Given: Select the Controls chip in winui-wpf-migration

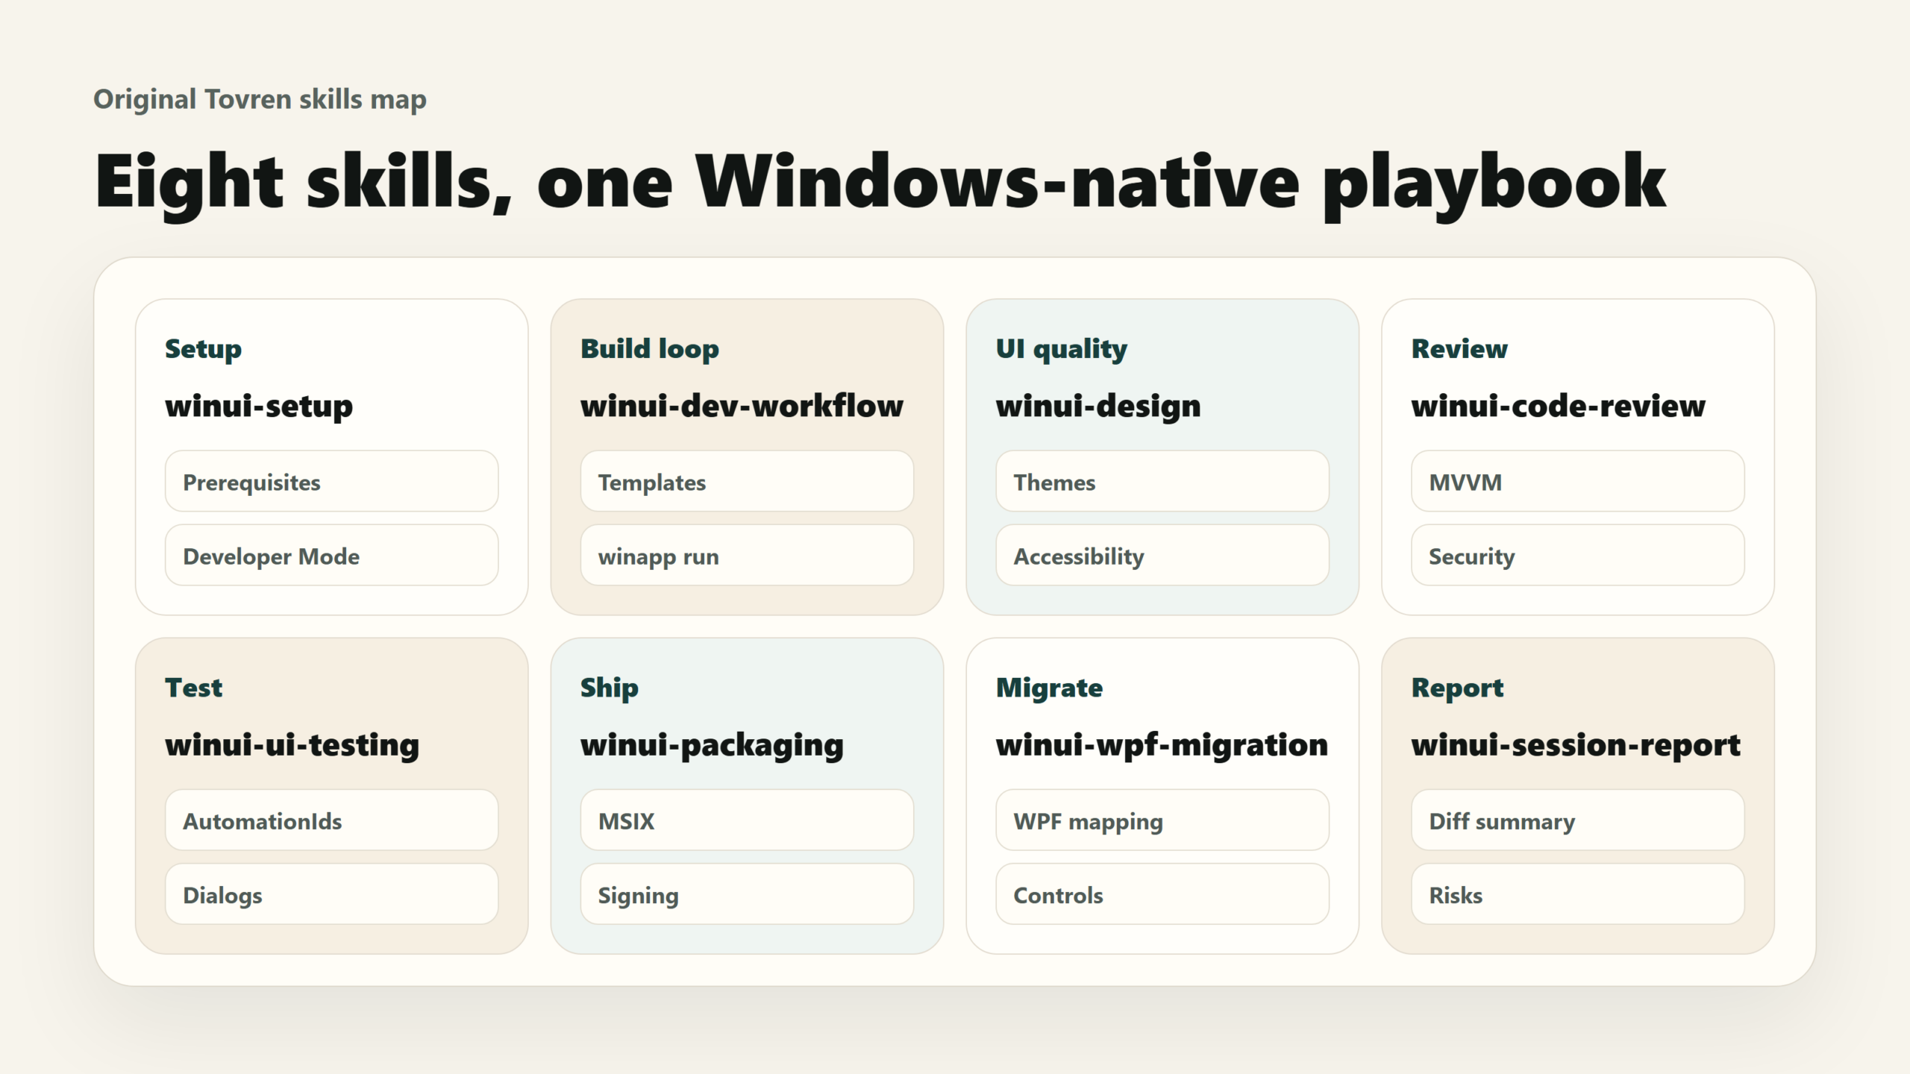Looking at the screenshot, I should 1162,894.
